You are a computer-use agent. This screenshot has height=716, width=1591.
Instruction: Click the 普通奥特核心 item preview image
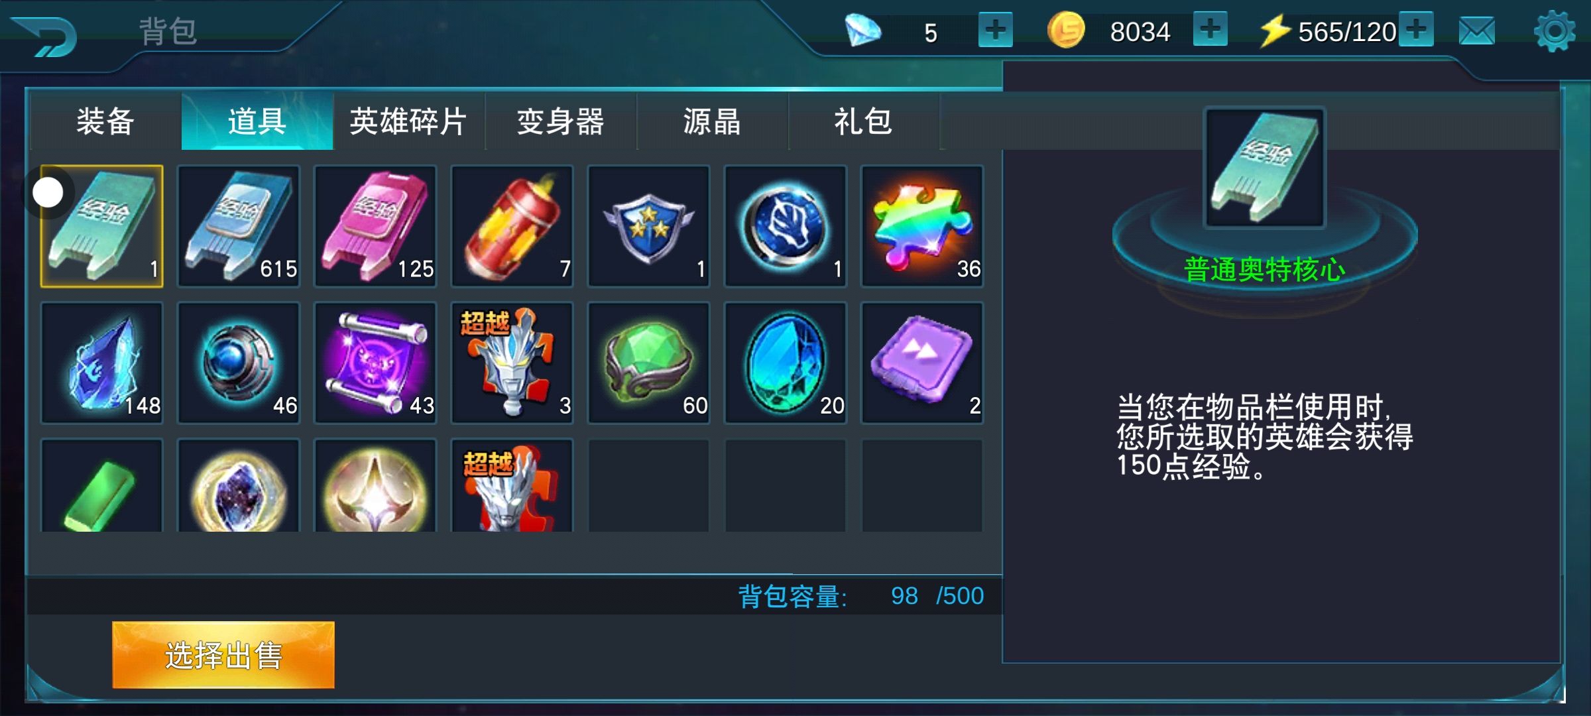[x=1264, y=168]
